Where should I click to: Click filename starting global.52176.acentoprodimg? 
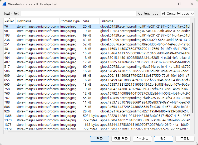(145, 111)
